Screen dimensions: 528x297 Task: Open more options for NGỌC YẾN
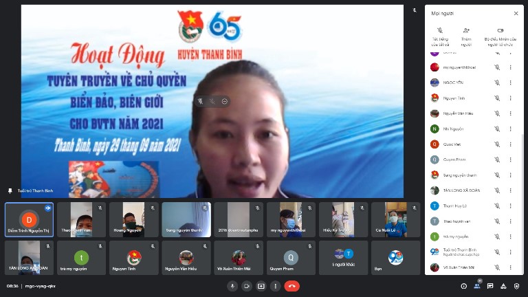511,82
